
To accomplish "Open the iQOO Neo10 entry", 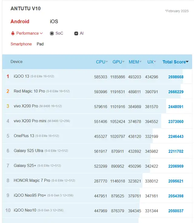I will (x=25, y=210).
